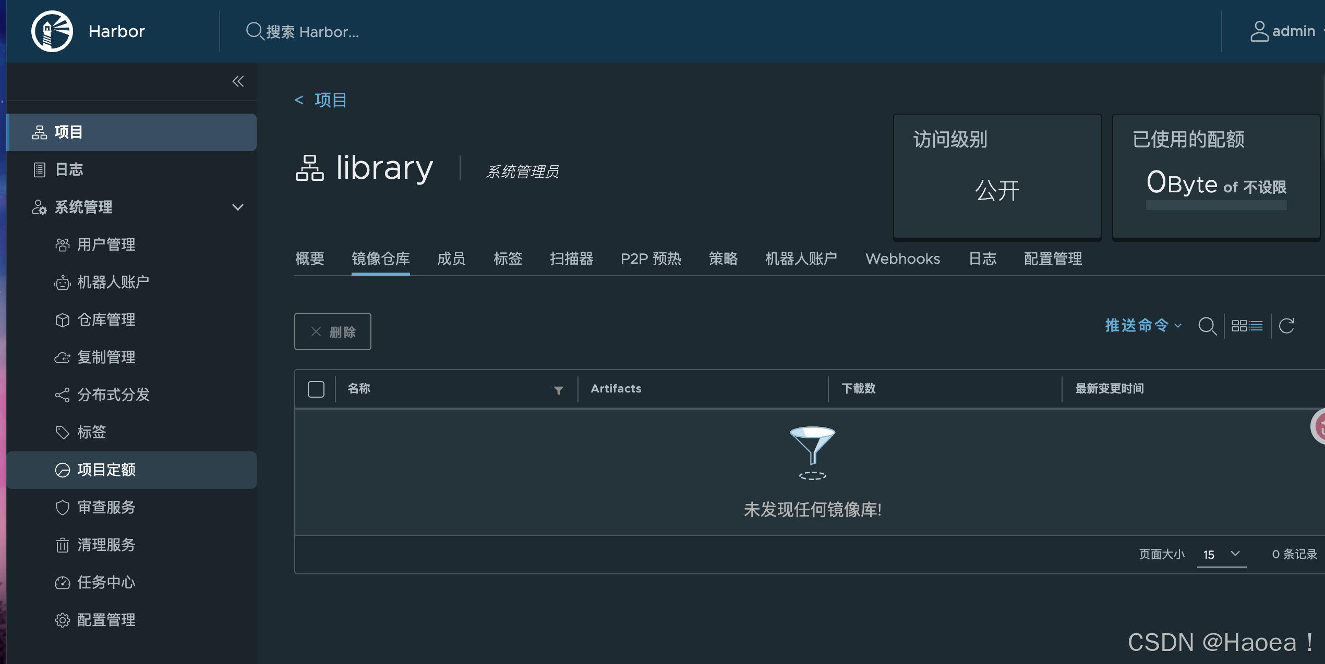Open 清理服务 trash item in sidebar
This screenshot has width=1325, height=664.
coord(106,545)
